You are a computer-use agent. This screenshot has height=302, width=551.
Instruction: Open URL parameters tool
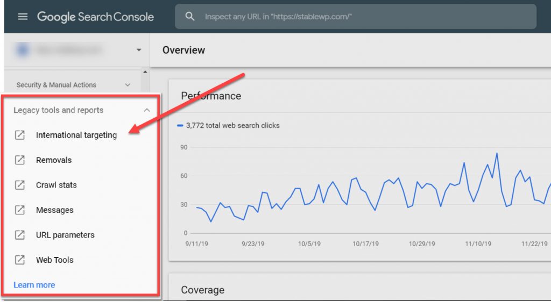tap(65, 235)
